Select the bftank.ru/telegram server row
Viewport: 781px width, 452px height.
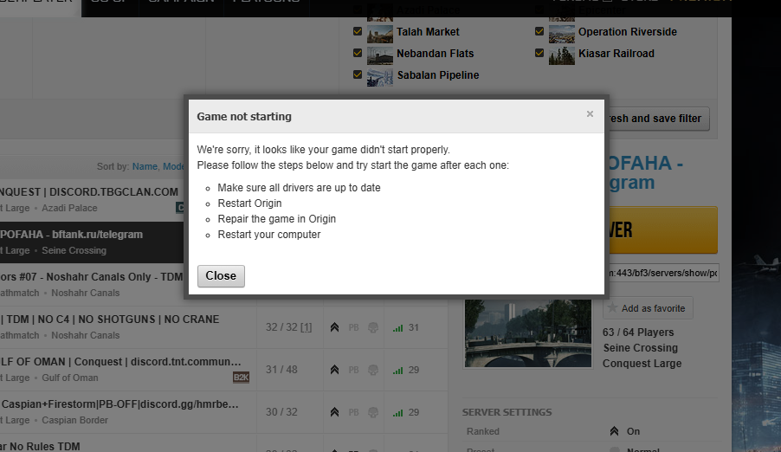pyautogui.click(x=92, y=242)
